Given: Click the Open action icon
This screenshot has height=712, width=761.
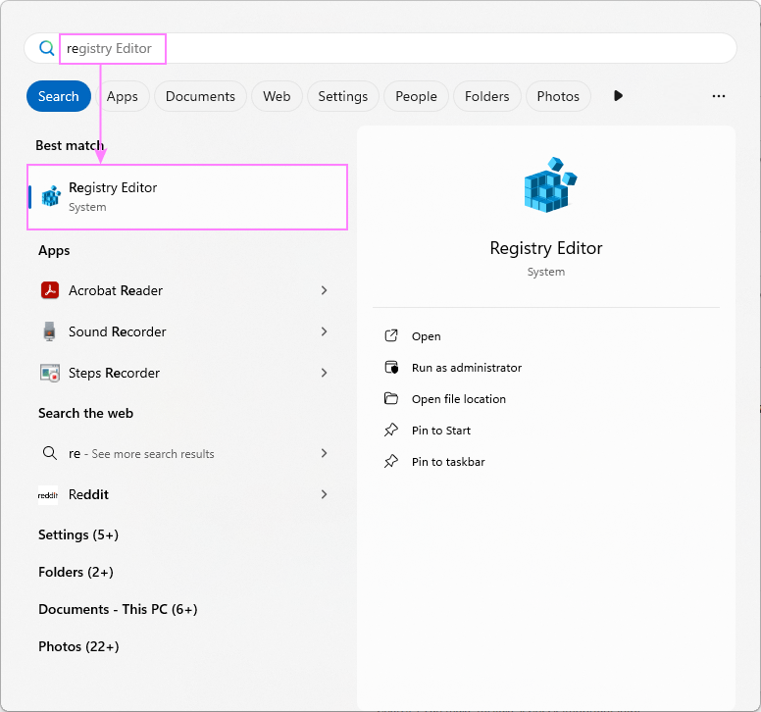Looking at the screenshot, I should pos(391,335).
